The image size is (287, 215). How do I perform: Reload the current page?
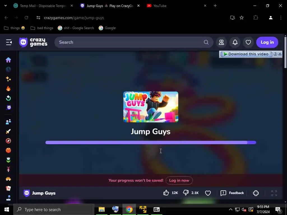26,18
